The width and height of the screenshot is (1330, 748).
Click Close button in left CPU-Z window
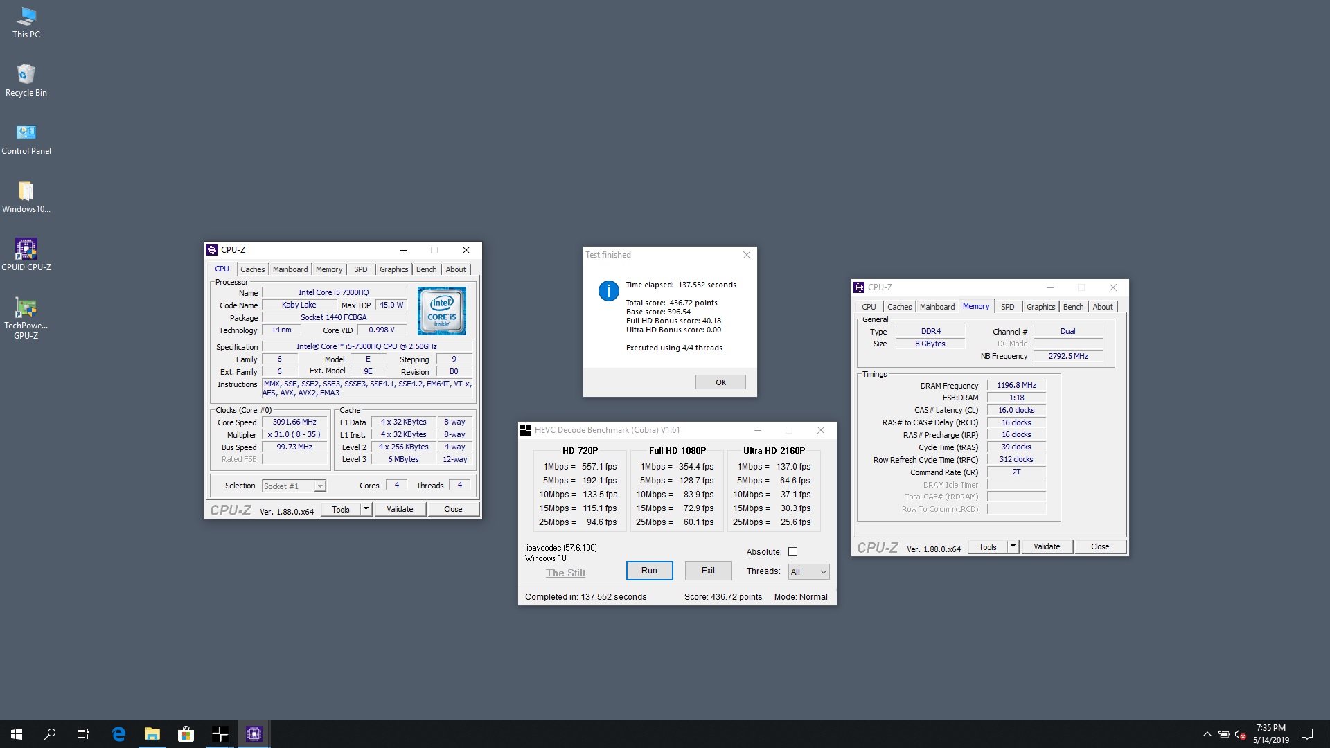pyautogui.click(x=453, y=509)
